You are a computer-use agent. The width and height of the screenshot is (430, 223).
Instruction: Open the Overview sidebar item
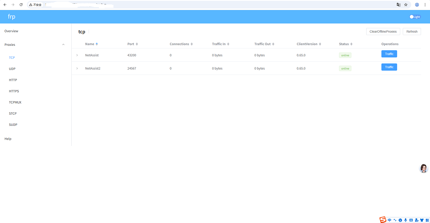point(11,31)
